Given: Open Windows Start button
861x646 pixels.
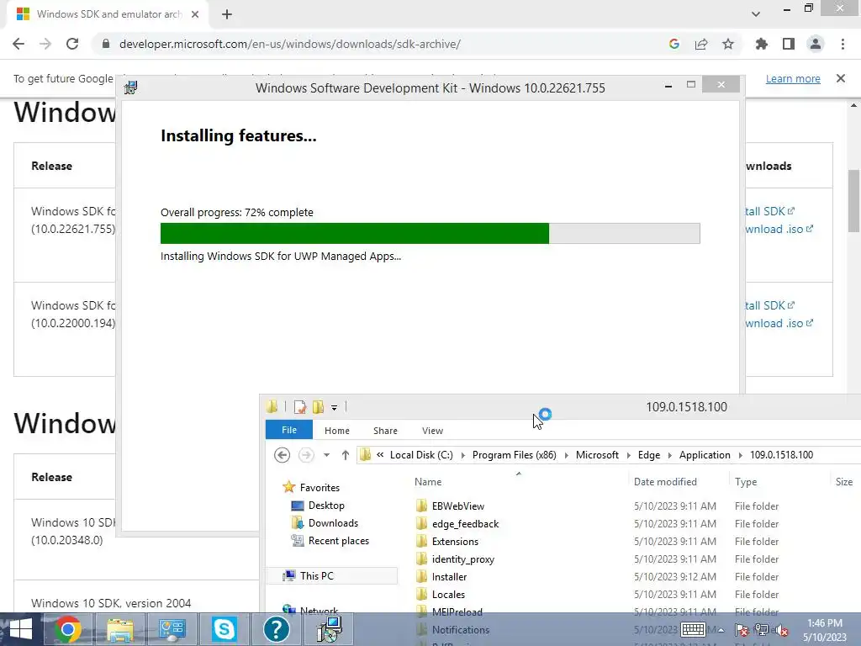Looking at the screenshot, I should coord(20,629).
